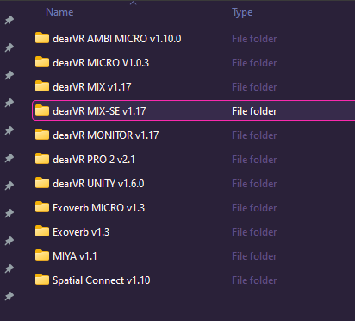
Task: Click the dearVR AMBI MICRO v1.10.0 folder icon
Action: pyautogui.click(x=42, y=38)
